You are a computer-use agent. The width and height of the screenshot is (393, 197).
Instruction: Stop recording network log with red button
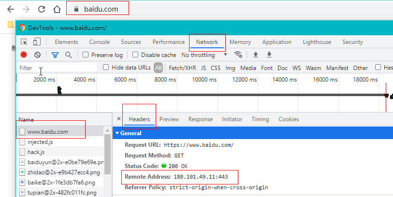pos(24,55)
